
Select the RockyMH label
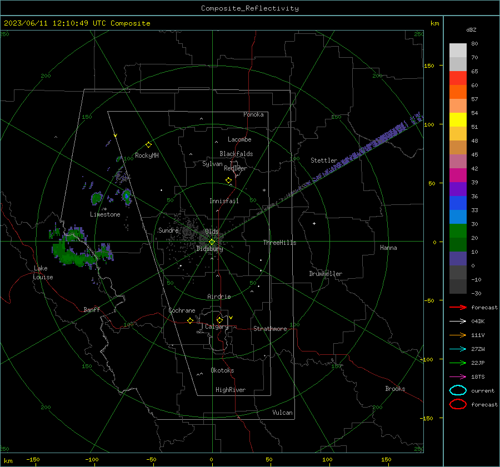(147, 155)
